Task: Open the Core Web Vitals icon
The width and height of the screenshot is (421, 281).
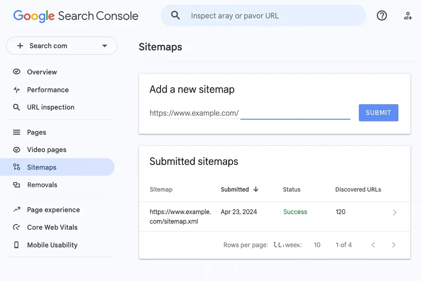Action: point(16,227)
